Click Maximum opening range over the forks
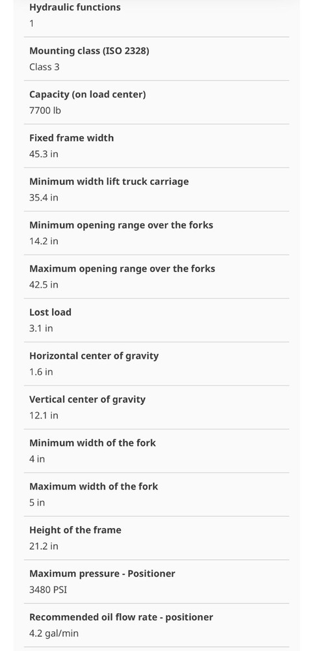314x651 pixels. tap(122, 269)
